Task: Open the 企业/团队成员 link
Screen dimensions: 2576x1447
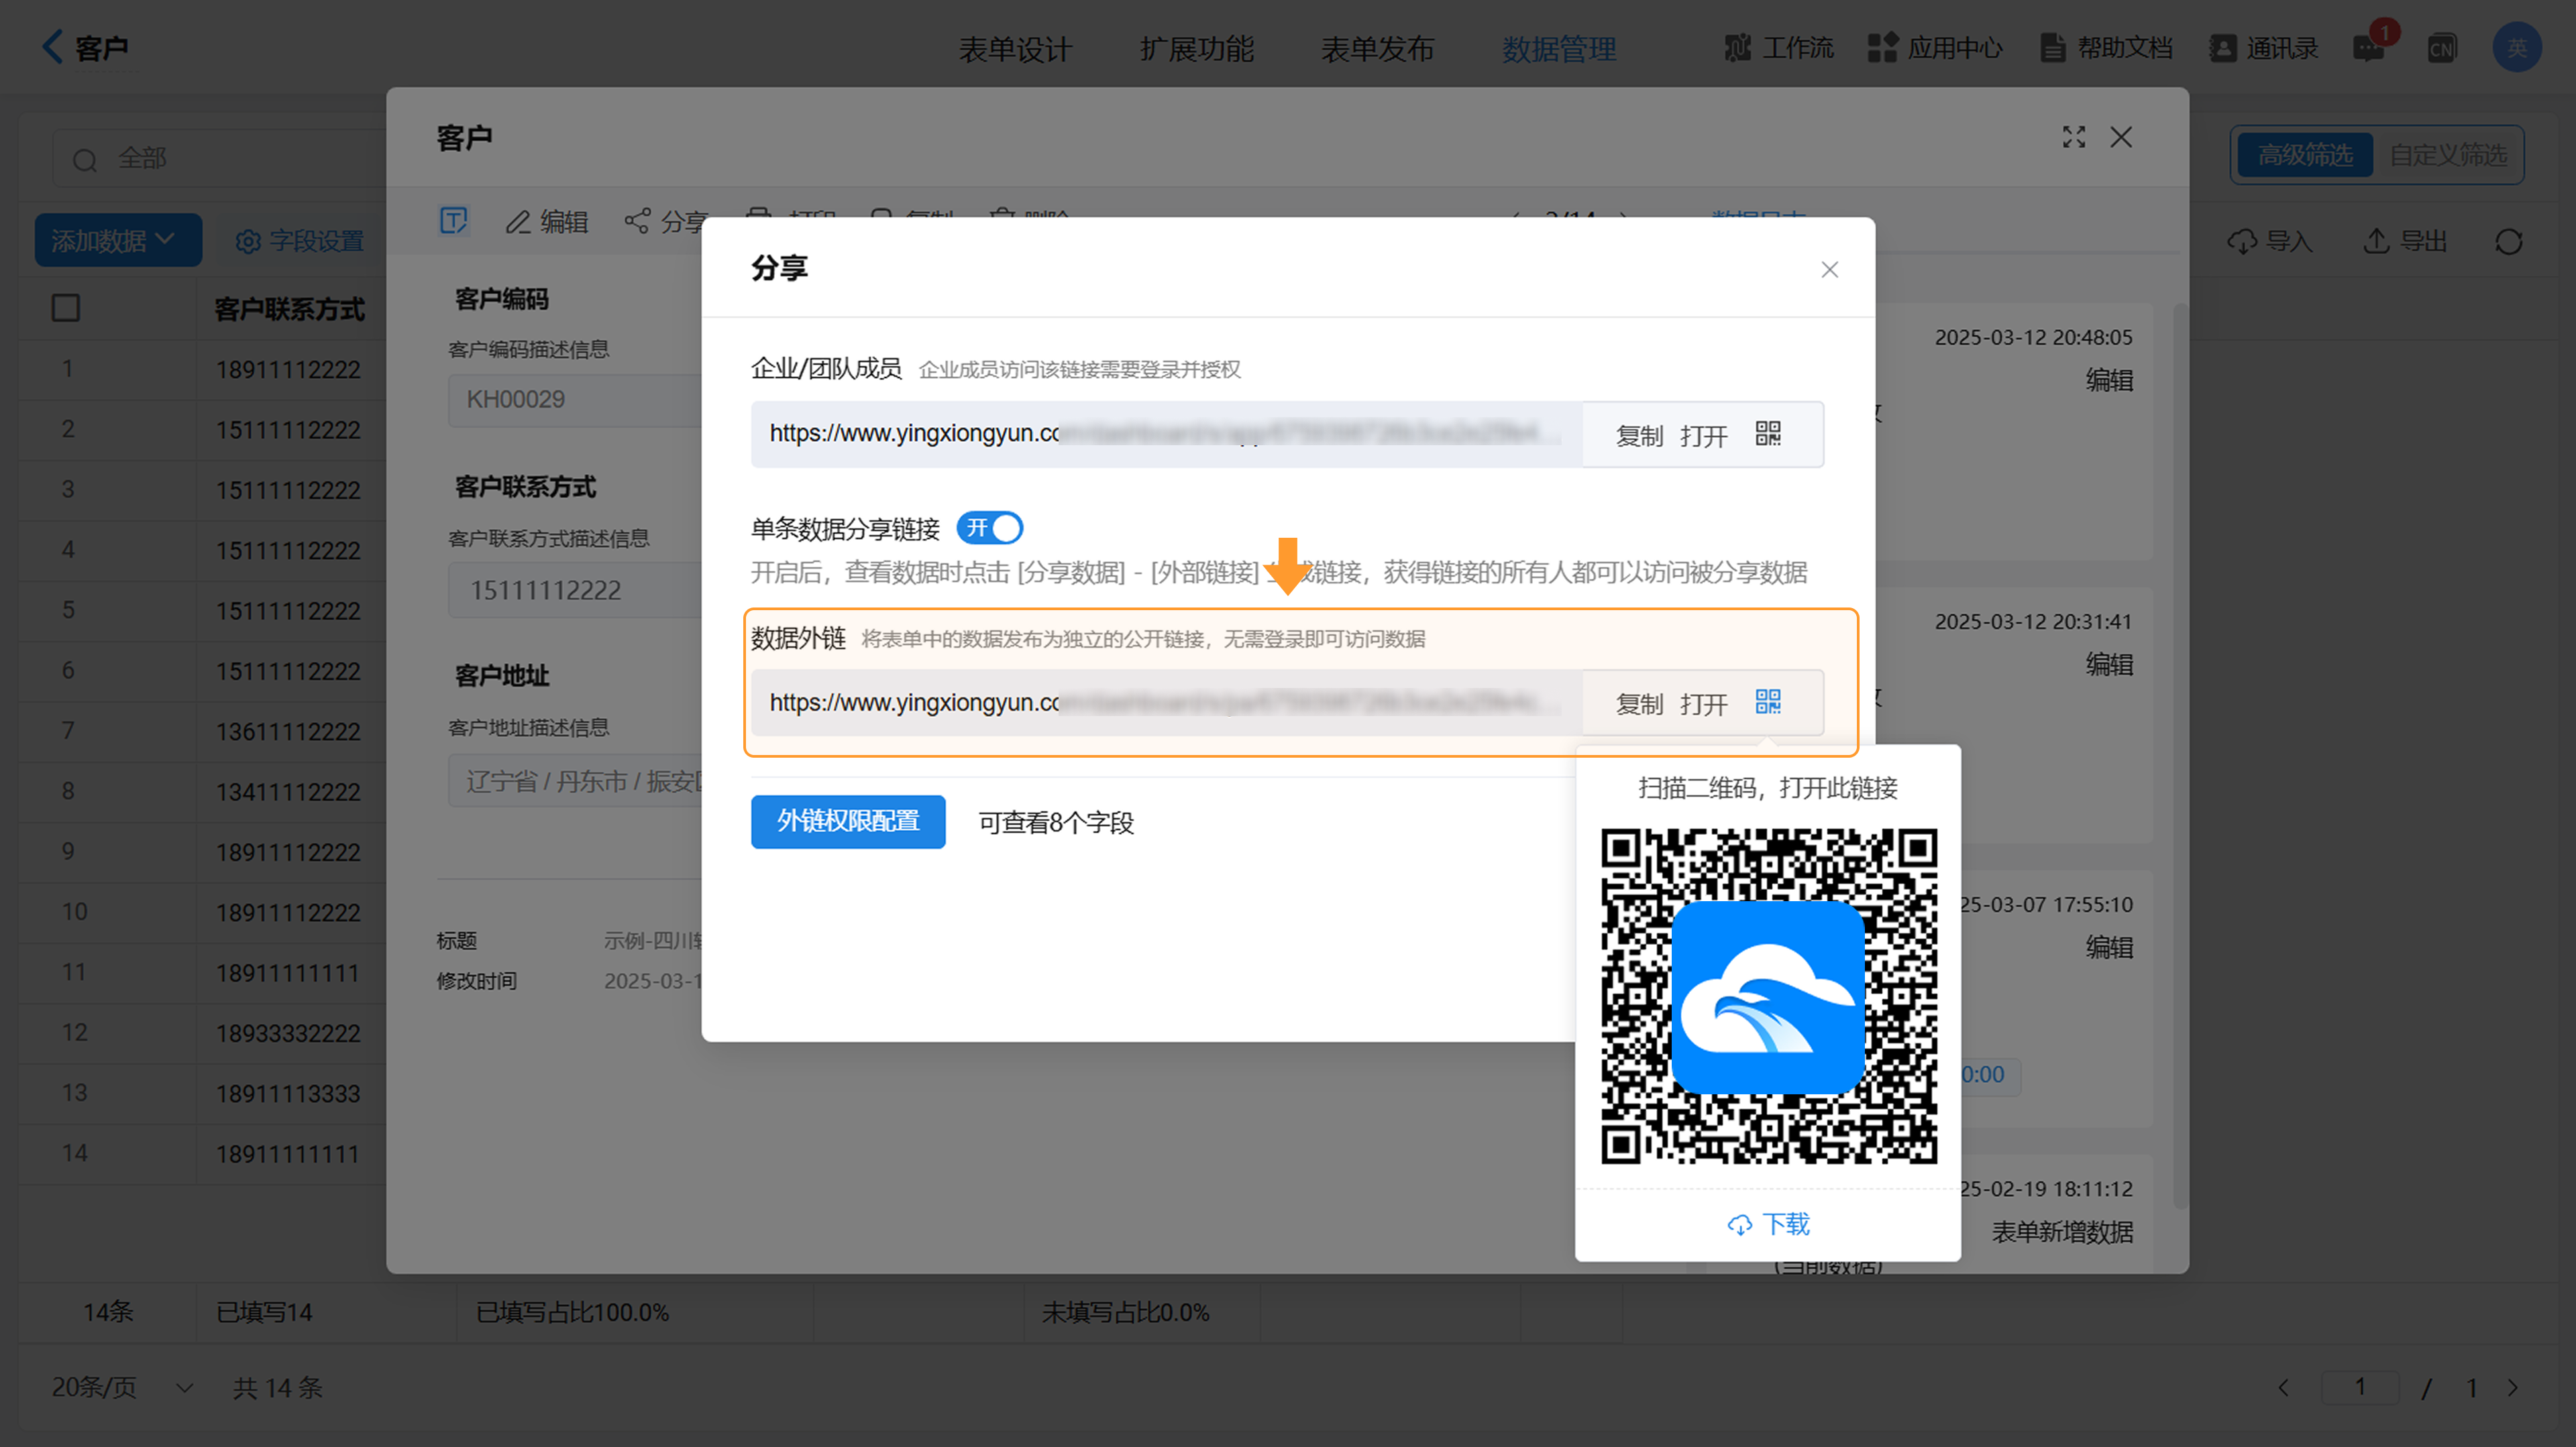Action: 1703,436
